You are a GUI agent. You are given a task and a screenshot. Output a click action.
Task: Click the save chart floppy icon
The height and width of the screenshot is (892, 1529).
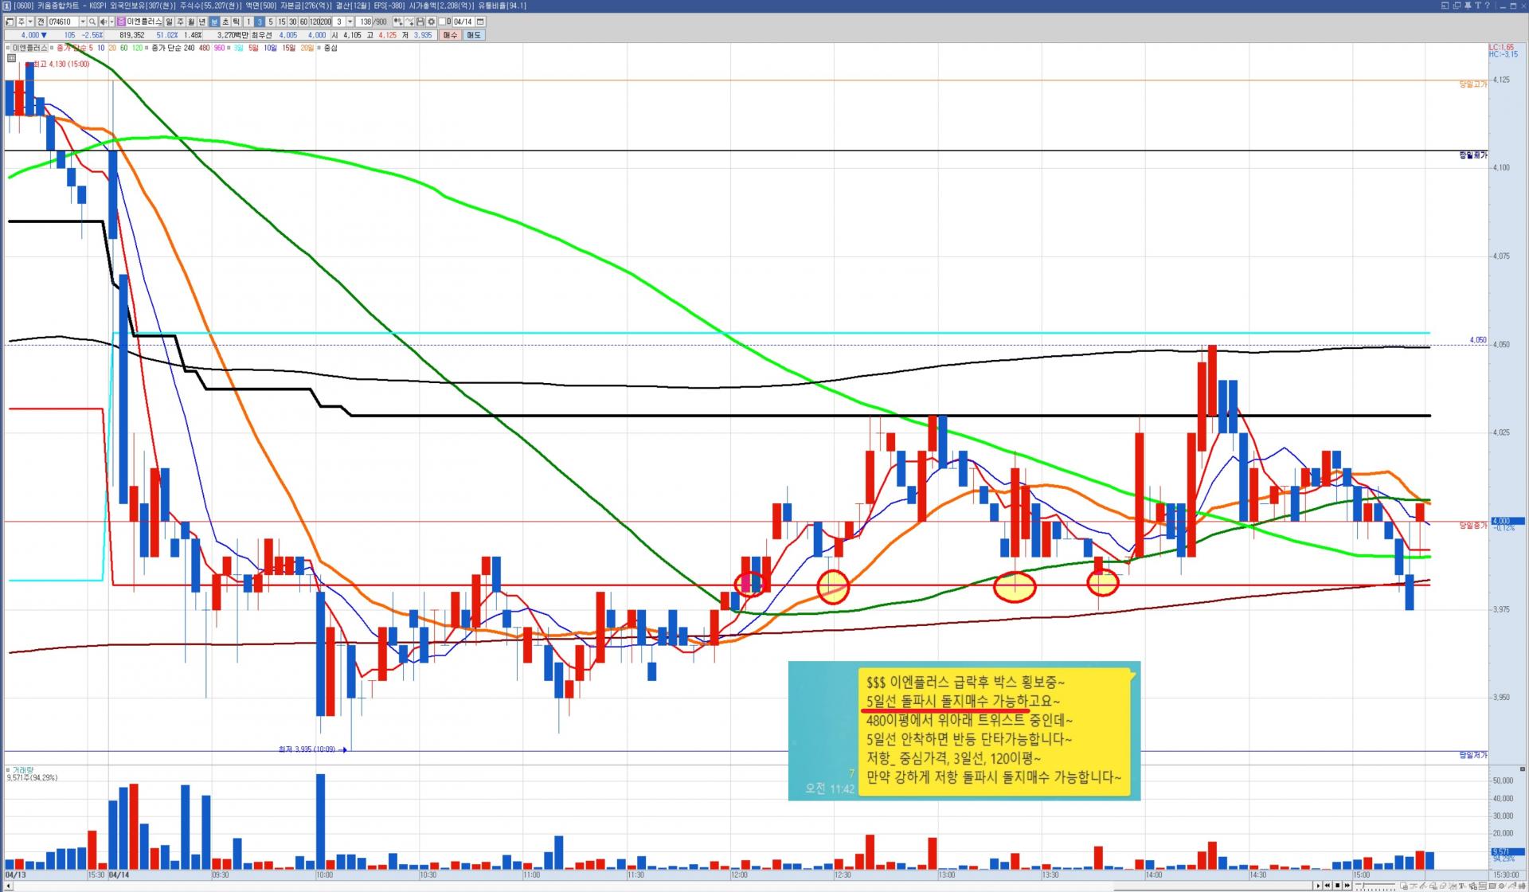click(x=420, y=22)
